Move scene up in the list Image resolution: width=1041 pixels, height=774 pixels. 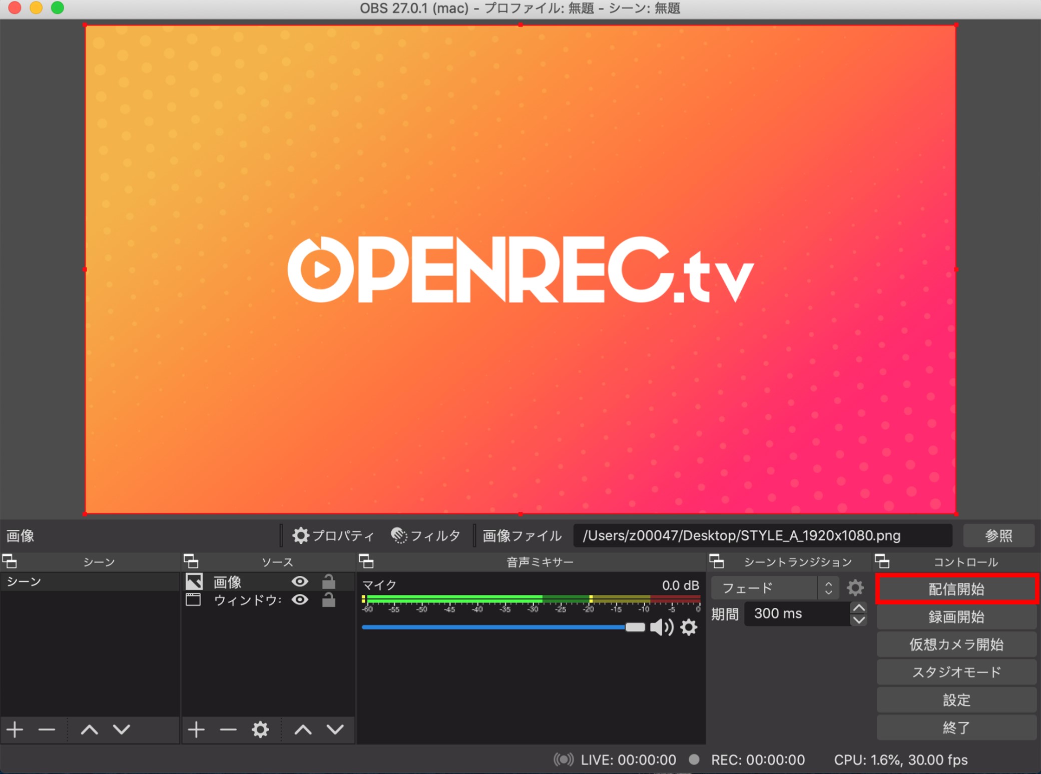point(90,730)
